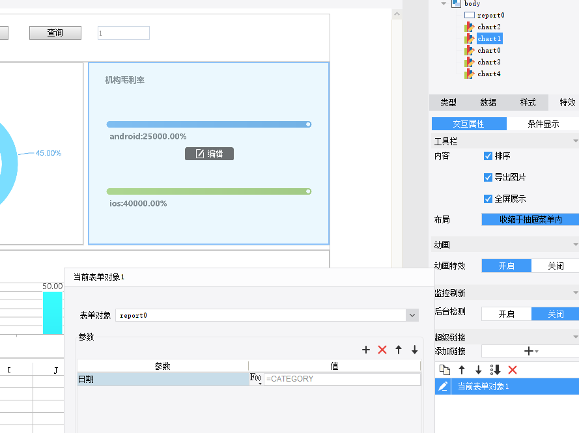Move parameter up arrow in dialog

(399, 350)
